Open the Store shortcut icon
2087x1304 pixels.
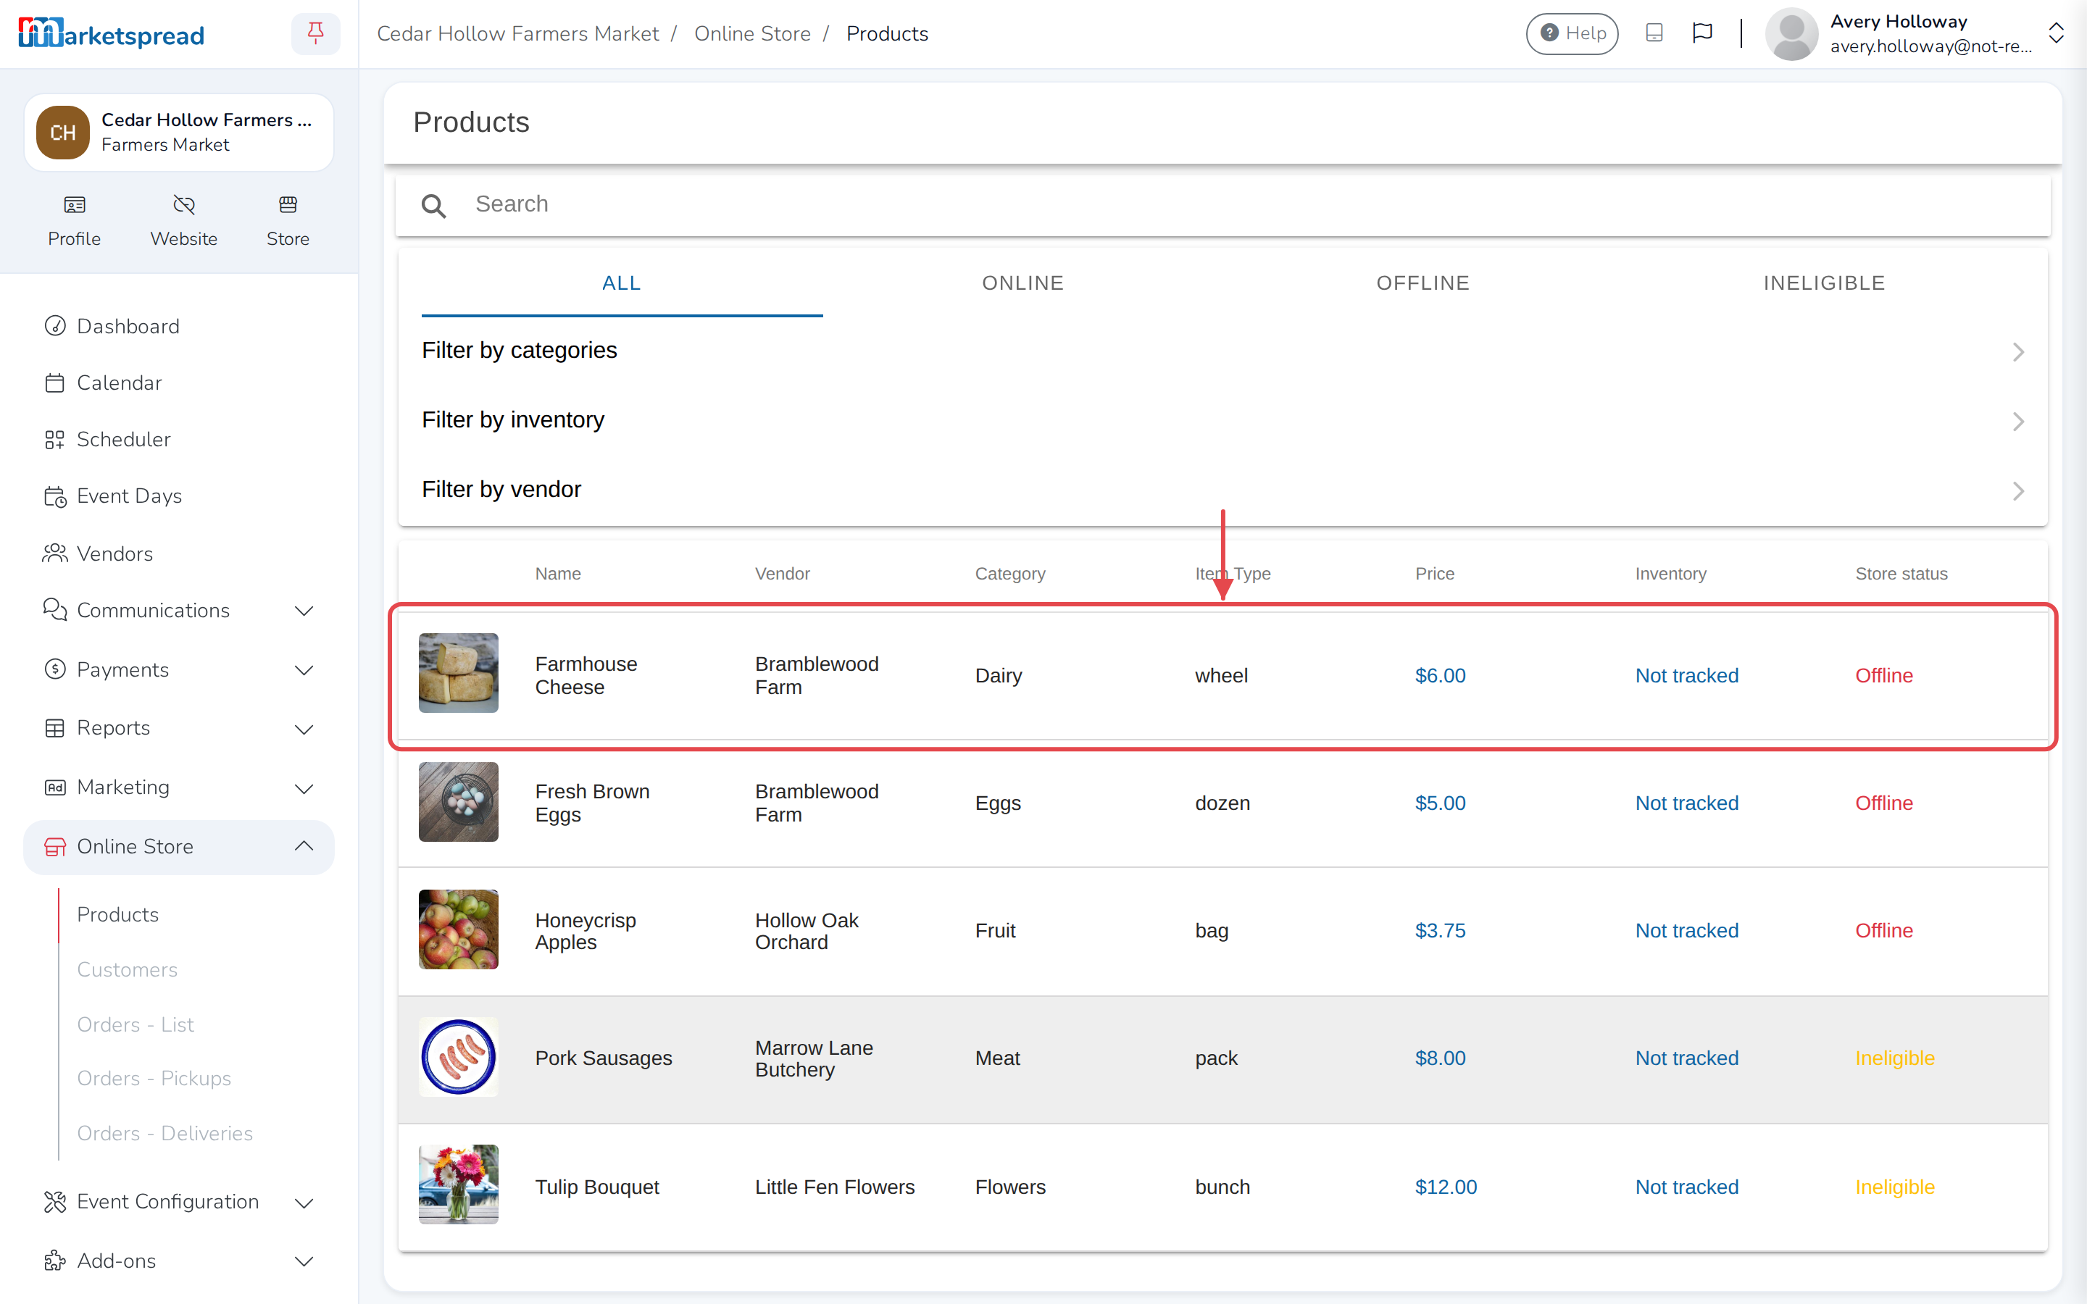288,205
